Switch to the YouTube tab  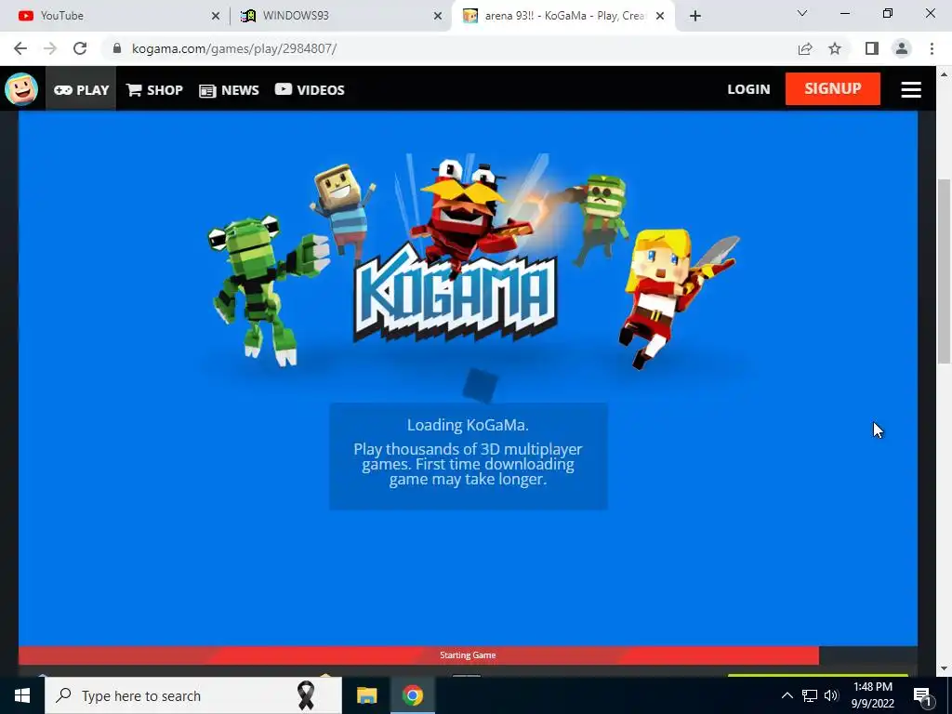[x=115, y=16]
